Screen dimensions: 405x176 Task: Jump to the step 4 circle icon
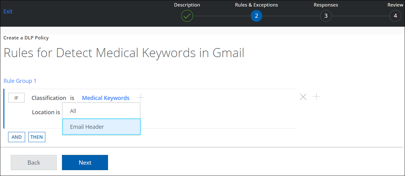point(395,16)
